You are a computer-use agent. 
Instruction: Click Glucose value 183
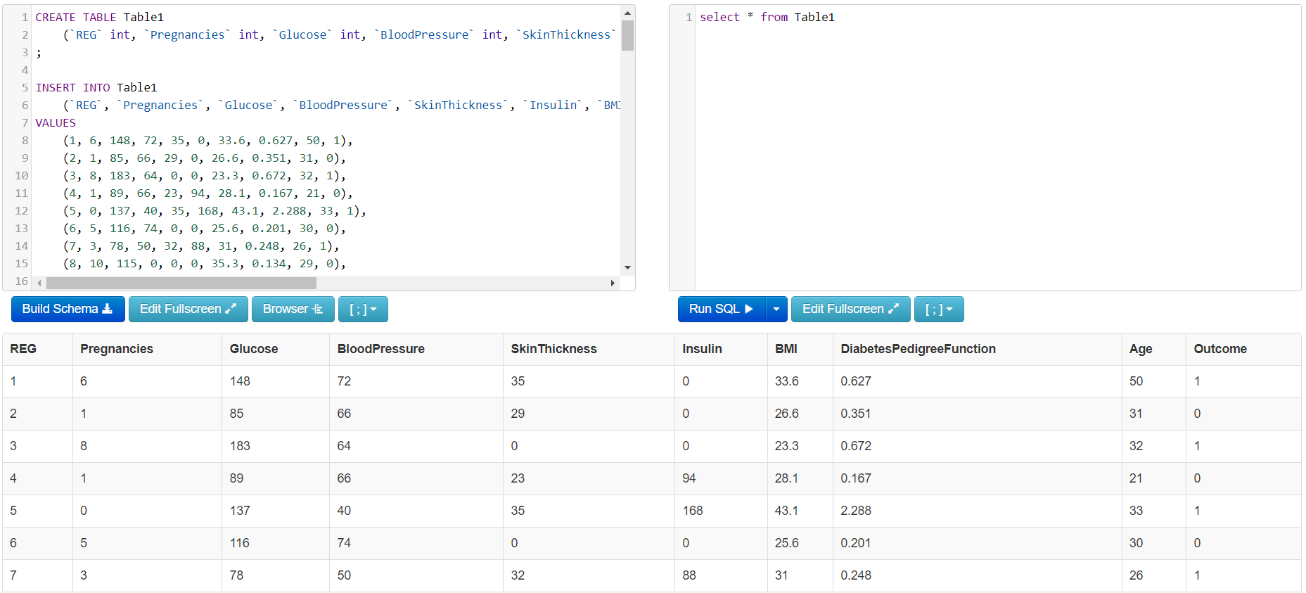[x=240, y=446]
